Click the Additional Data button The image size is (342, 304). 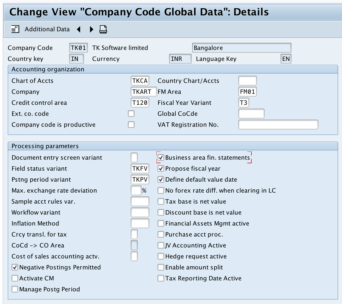coord(47,29)
